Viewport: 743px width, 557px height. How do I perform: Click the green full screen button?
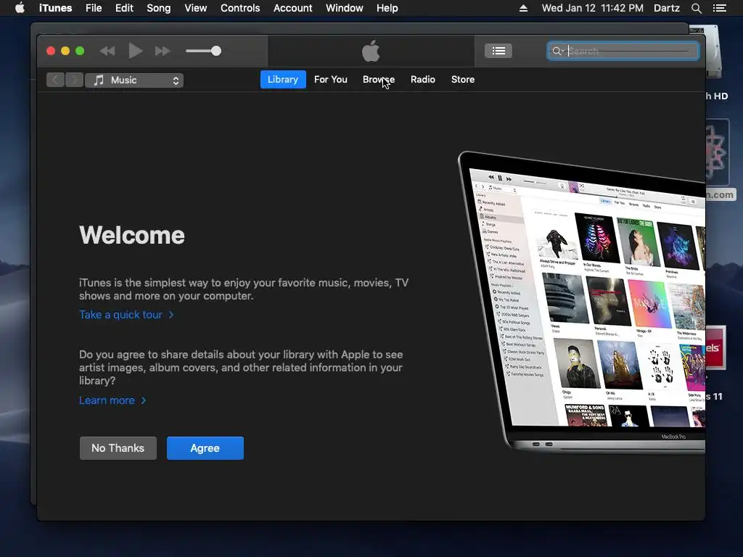80,51
